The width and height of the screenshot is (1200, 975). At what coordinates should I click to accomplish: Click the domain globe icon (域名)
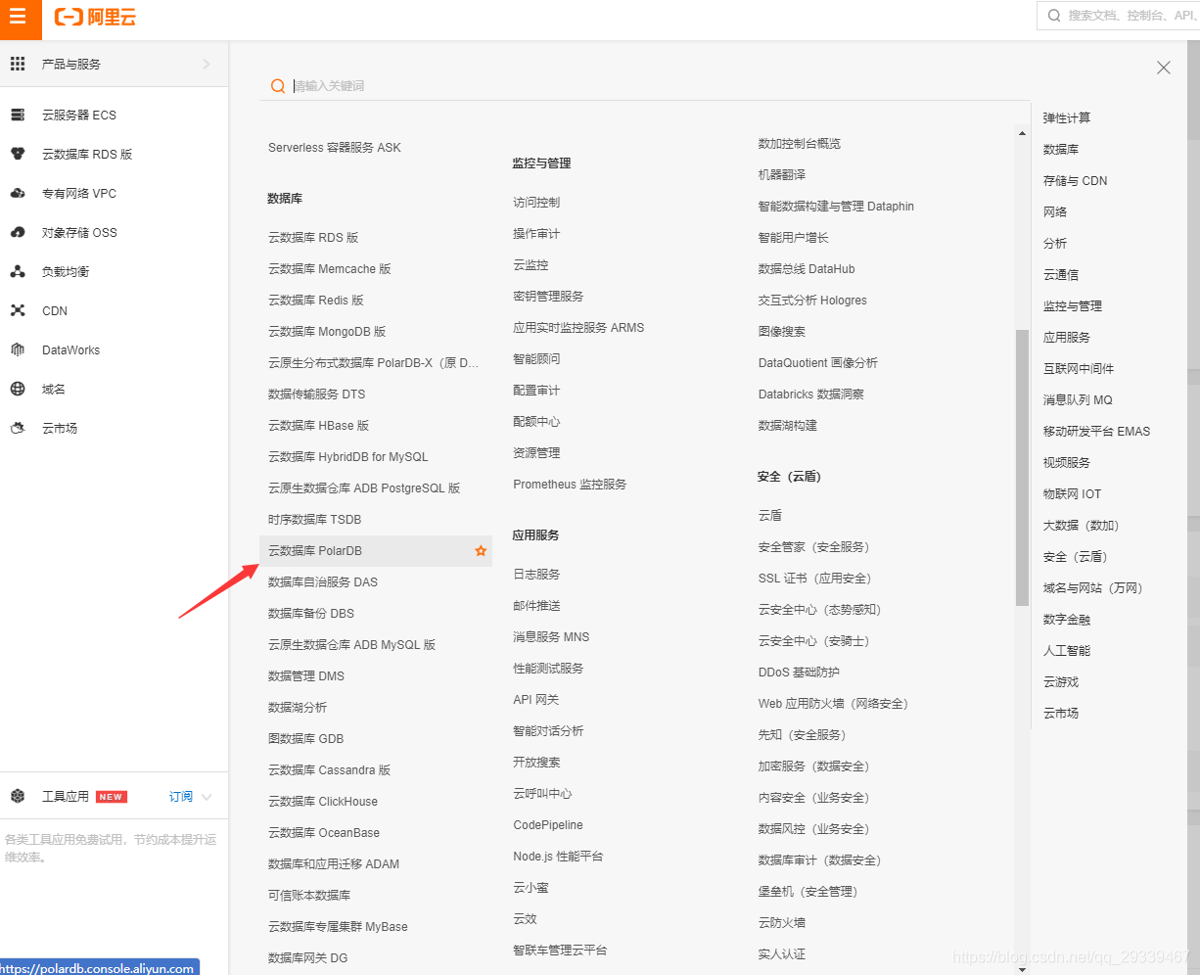[x=18, y=389]
